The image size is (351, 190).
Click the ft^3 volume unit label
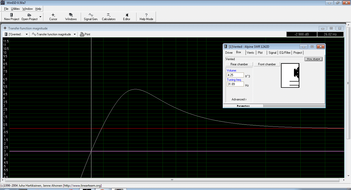point(248,76)
